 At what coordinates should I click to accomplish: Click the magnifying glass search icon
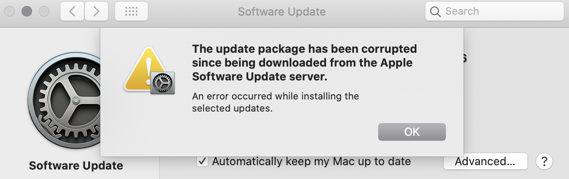(x=435, y=12)
